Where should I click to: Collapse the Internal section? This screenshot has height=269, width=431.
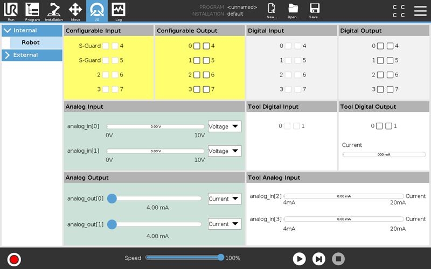(x=7, y=31)
